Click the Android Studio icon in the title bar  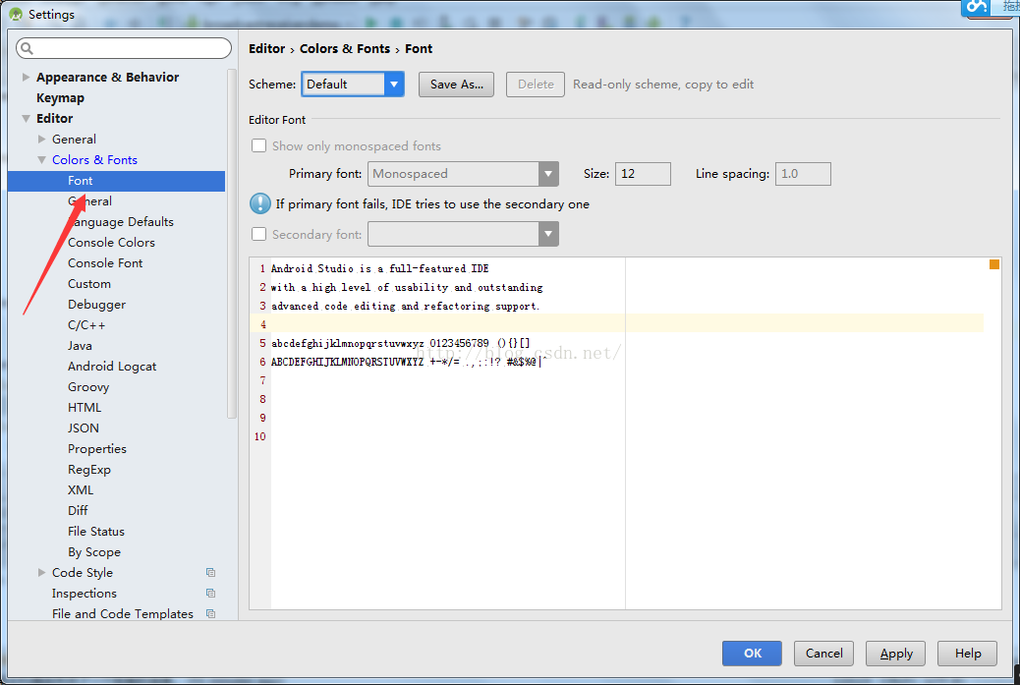(x=16, y=14)
